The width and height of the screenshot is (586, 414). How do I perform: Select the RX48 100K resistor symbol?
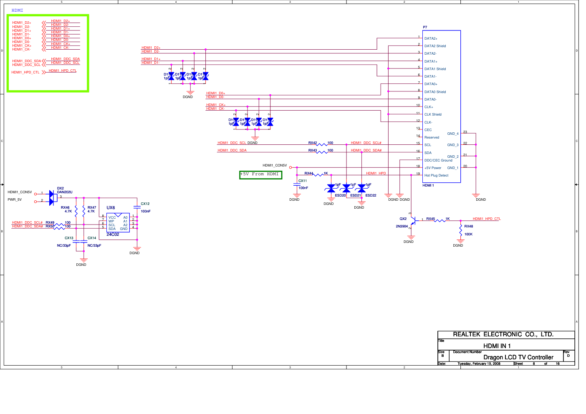pyautogui.click(x=460, y=230)
